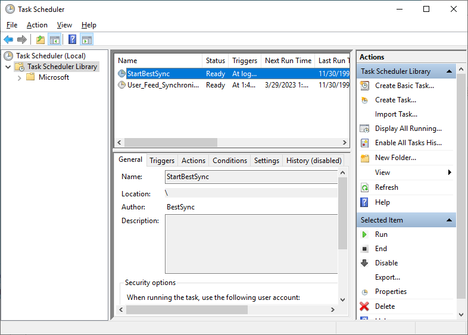
Task: Click the Properties clock icon
Action: (x=364, y=292)
